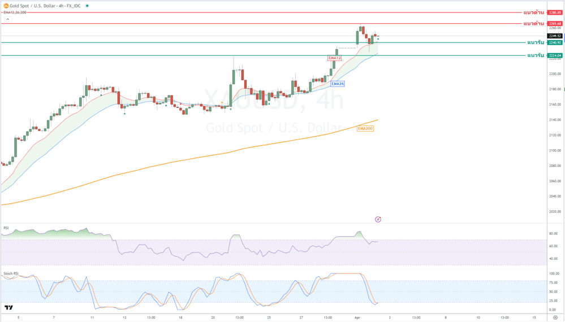The width and height of the screenshot is (565, 322).
Task: Collapse the indicator legend with chevron
Action: click(8, 19)
